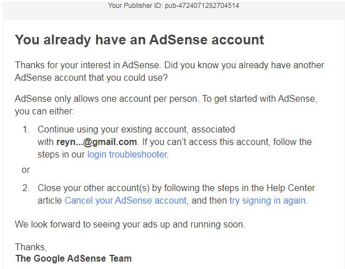Image resolution: width=345 pixels, height=269 pixels.
Task: Open the login troubleshooter link
Action: tap(128, 154)
